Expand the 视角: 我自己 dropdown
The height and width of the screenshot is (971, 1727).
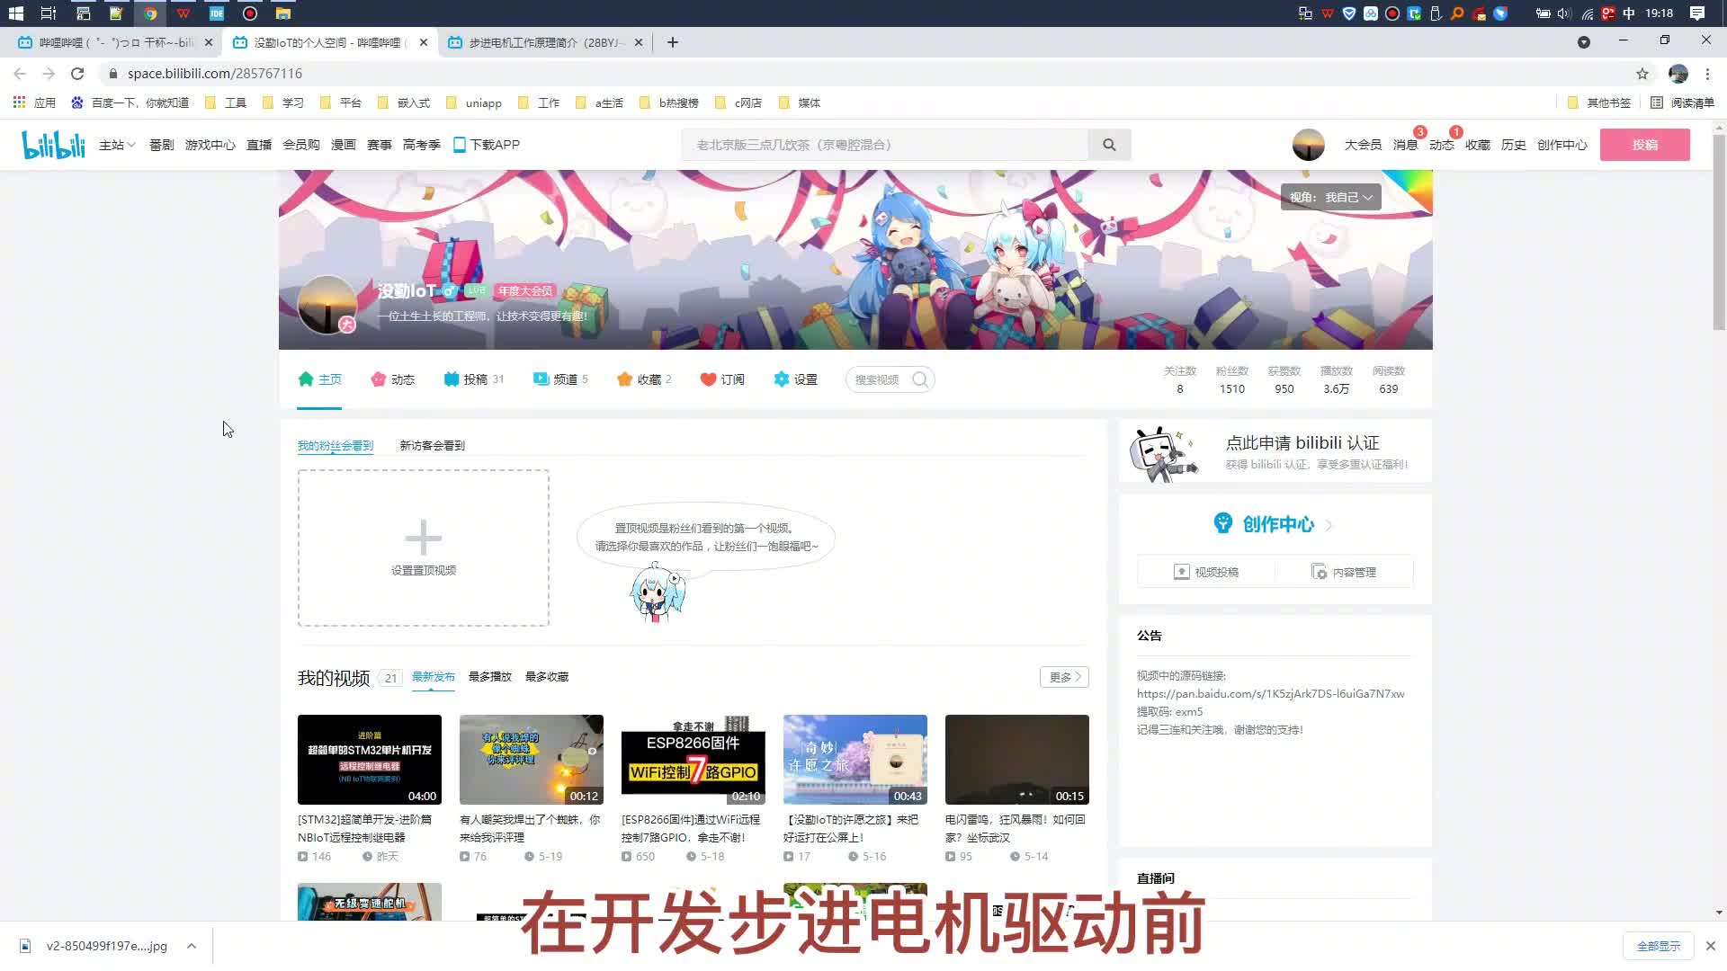pos(1331,197)
